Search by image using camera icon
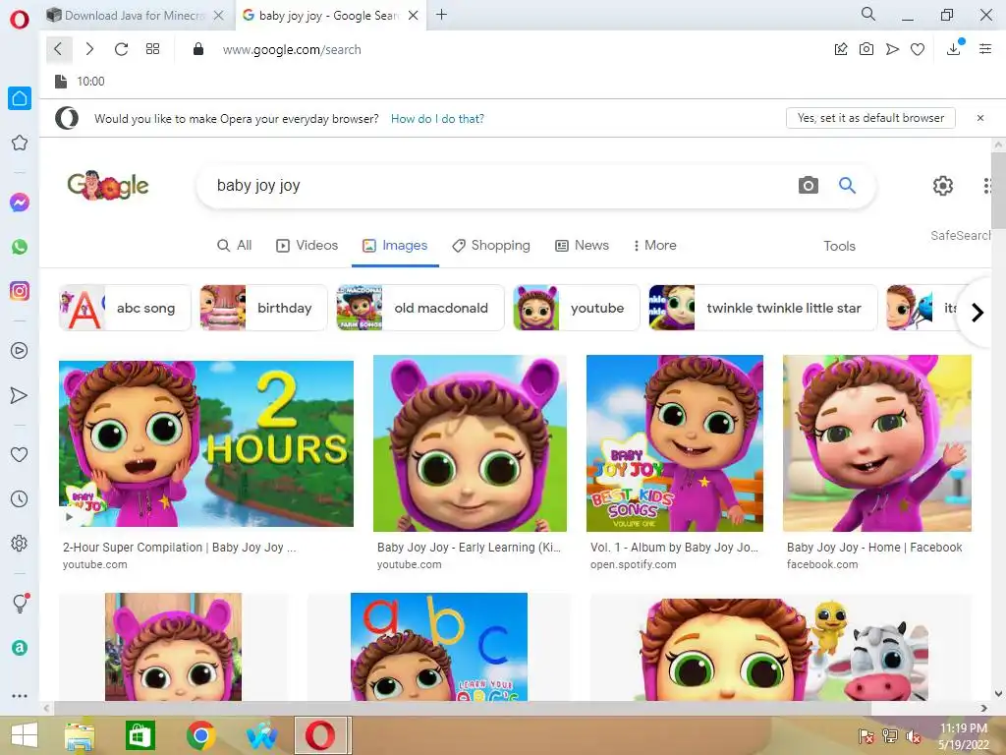 tap(809, 186)
